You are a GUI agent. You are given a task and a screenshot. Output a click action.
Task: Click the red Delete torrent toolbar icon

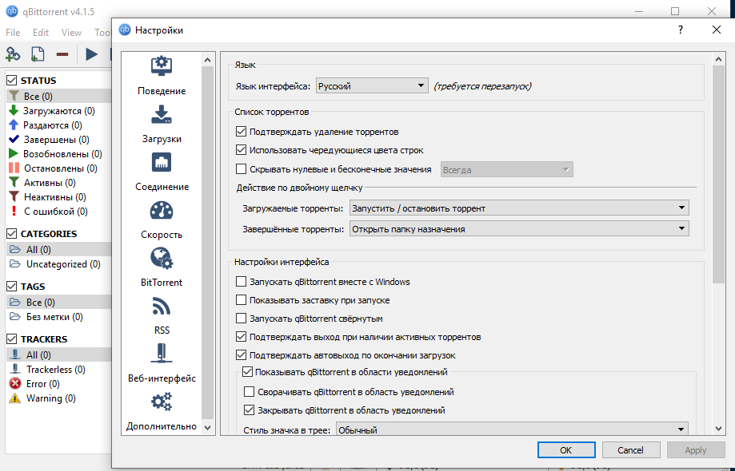pos(62,54)
